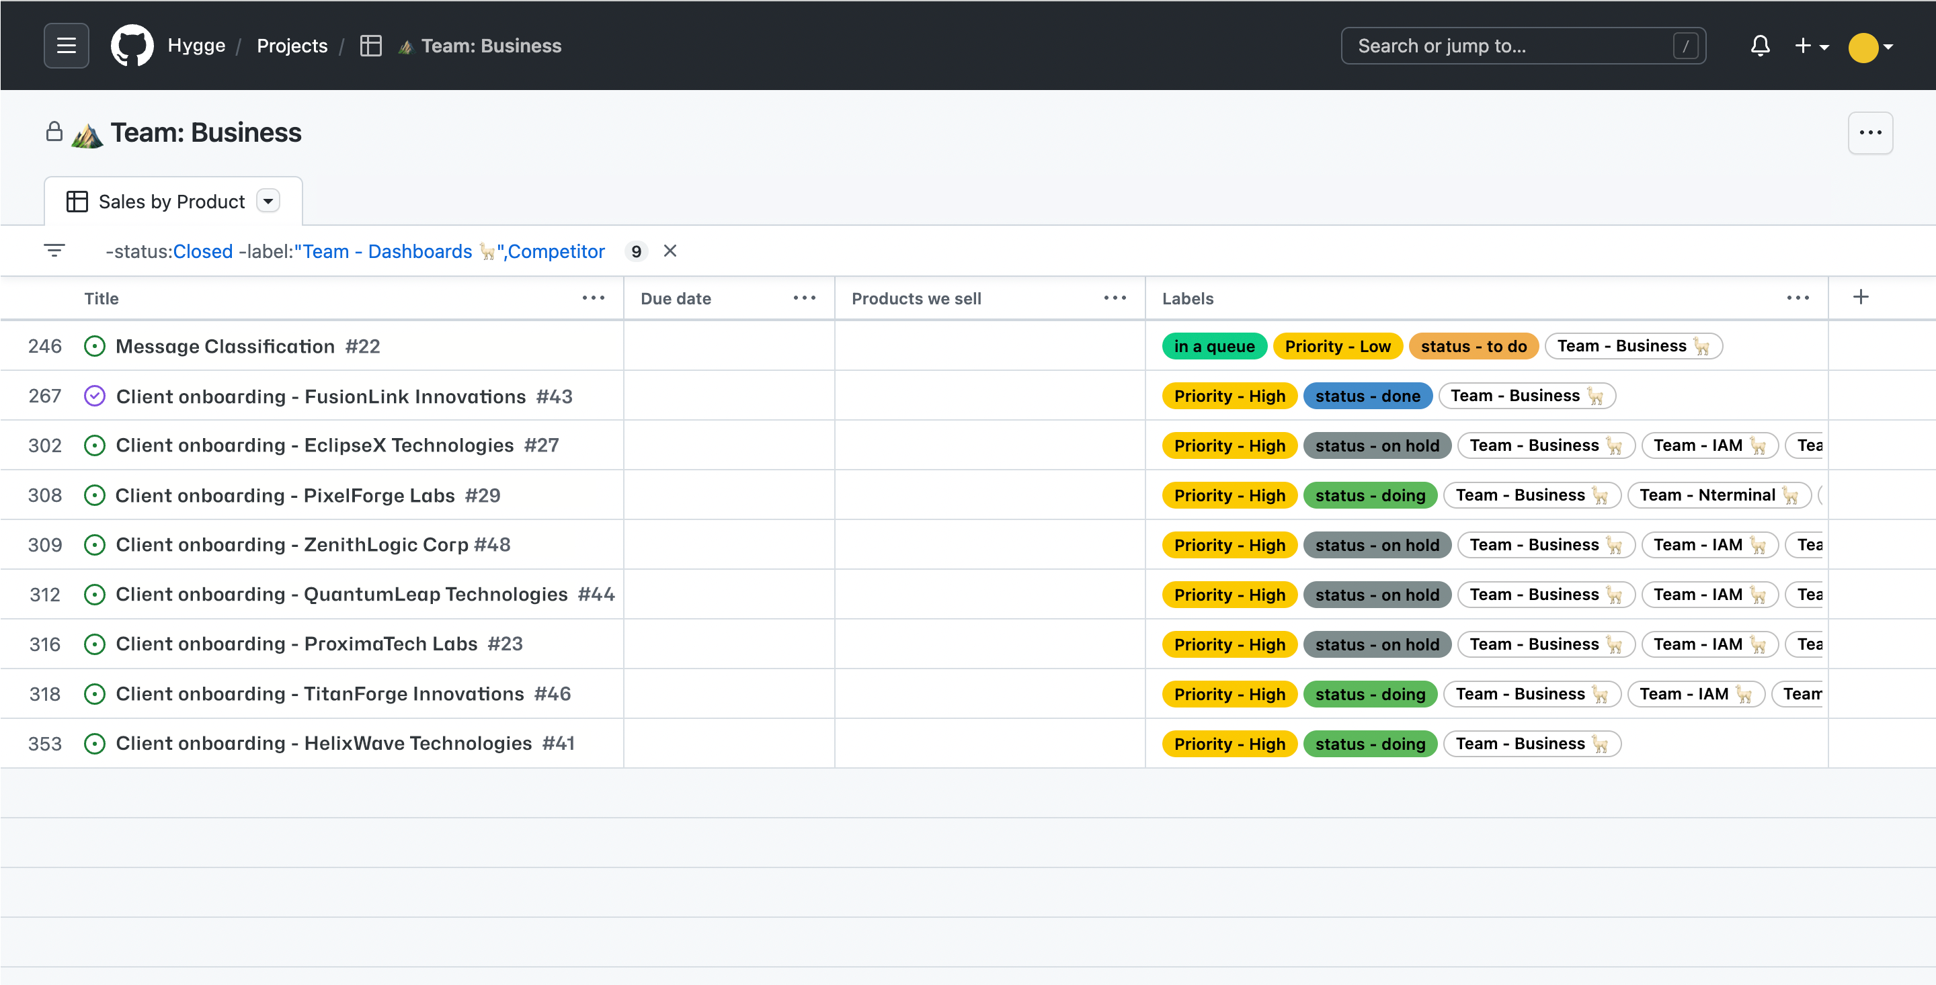Image resolution: width=1936 pixels, height=985 pixels.
Task: Go to Hygge organization breadcrumb
Action: [196, 46]
